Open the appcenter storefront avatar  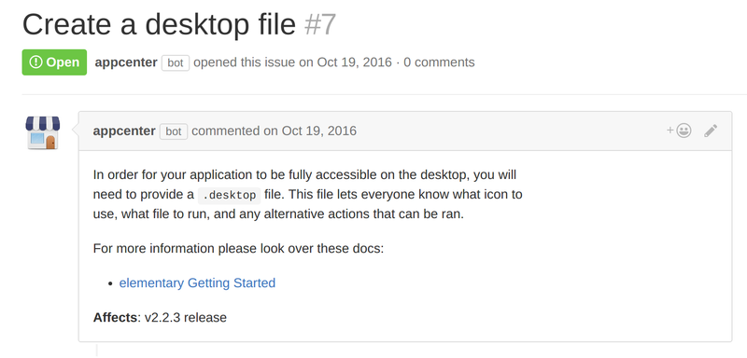pos(43,132)
